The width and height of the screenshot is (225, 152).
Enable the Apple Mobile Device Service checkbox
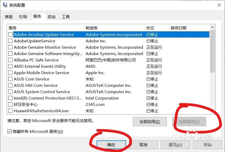(x=10, y=73)
